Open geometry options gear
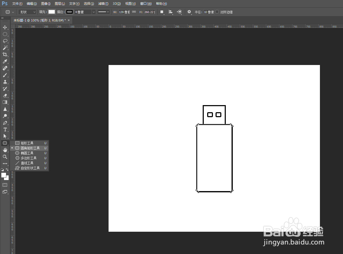This screenshot has width=343, height=254. point(189,12)
